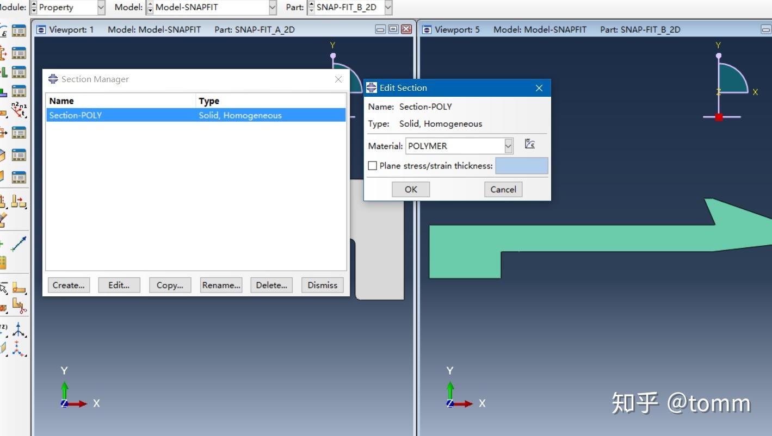772x436 pixels.
Task: Open the Model dropdown showing Model-SNAPFIT
Action: pyautogui.click(x=273, y=8)
